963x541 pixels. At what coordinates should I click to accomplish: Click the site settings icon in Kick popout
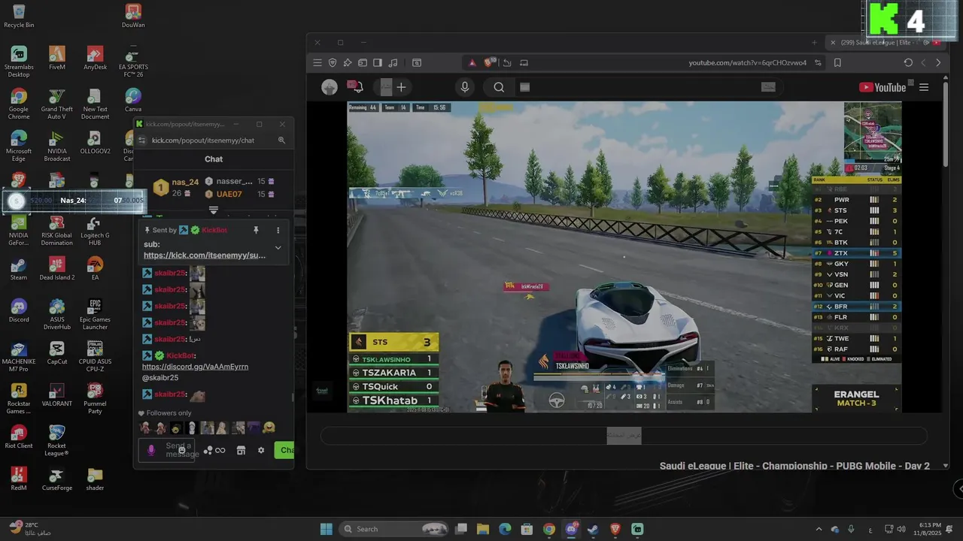pyautogui.click(x=141, y=141)
